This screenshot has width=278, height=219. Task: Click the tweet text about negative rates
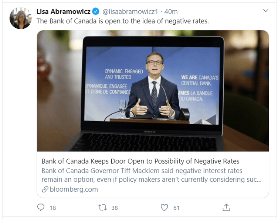click(x=123, y=21)
